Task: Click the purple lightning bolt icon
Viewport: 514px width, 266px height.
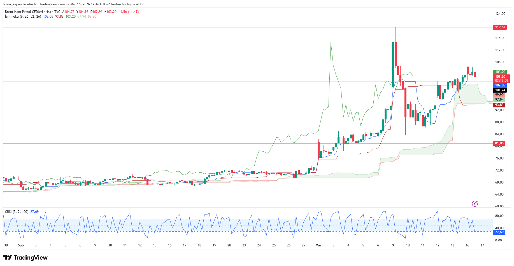Action: (x=475, y=204)
